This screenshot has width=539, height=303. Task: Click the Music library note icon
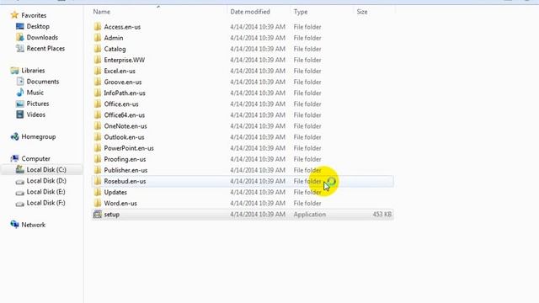20,93
